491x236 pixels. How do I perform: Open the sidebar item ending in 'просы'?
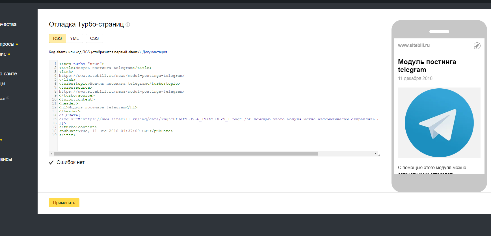pos(8,44)
